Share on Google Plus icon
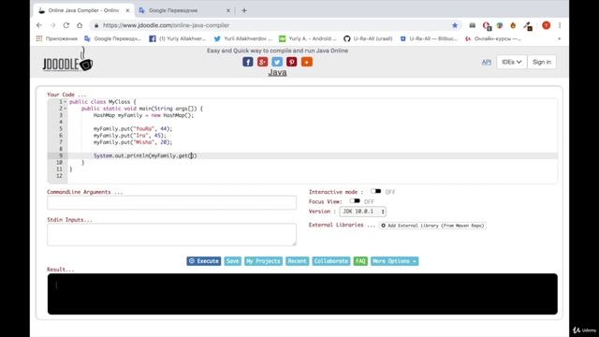 pos(262,62)
